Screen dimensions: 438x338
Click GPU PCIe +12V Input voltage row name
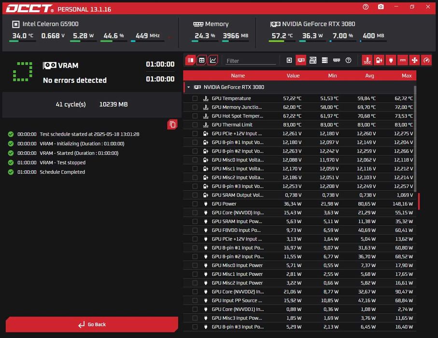tap(237, 134)
